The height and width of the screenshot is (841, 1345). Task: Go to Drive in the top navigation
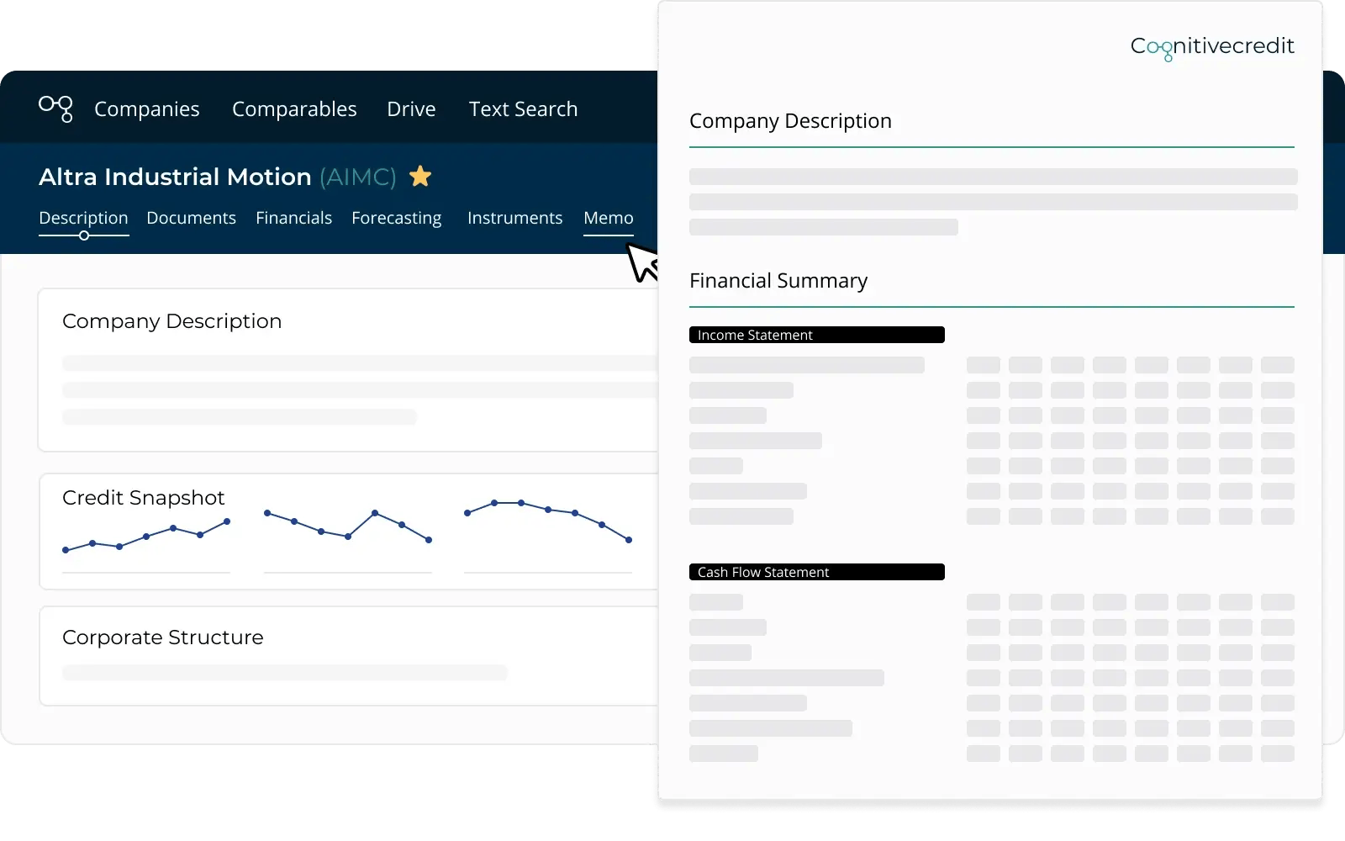coord(411,109)
